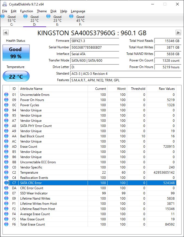Go to next disk with right arrow

(x=178, y=33)
